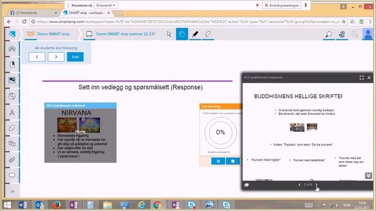Open Firefox from the taskbar
This screenshot has width=376, height=211.
(56, 205)
